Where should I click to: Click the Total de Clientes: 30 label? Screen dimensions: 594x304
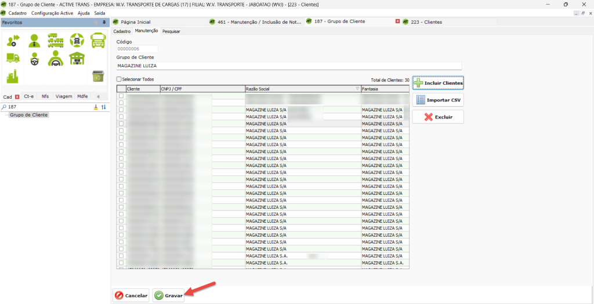tap(390, 80)
